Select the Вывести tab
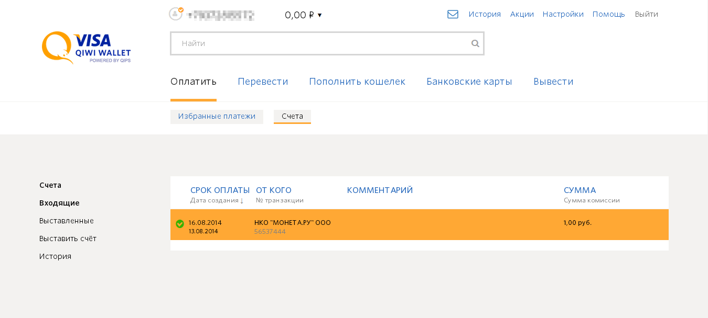Viewport: 708px width, 318px height. [x=553, y=82]
